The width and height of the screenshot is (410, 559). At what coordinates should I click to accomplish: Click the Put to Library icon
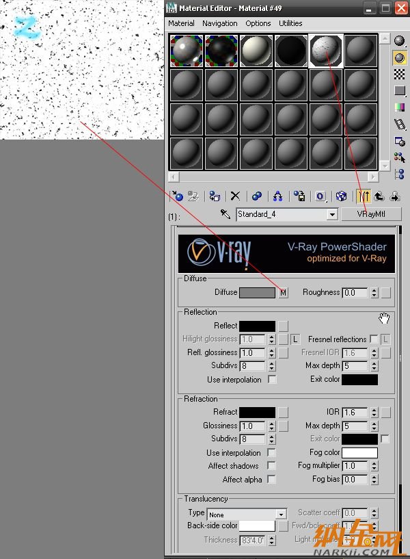pyautogui.click(x=299, y=196)
